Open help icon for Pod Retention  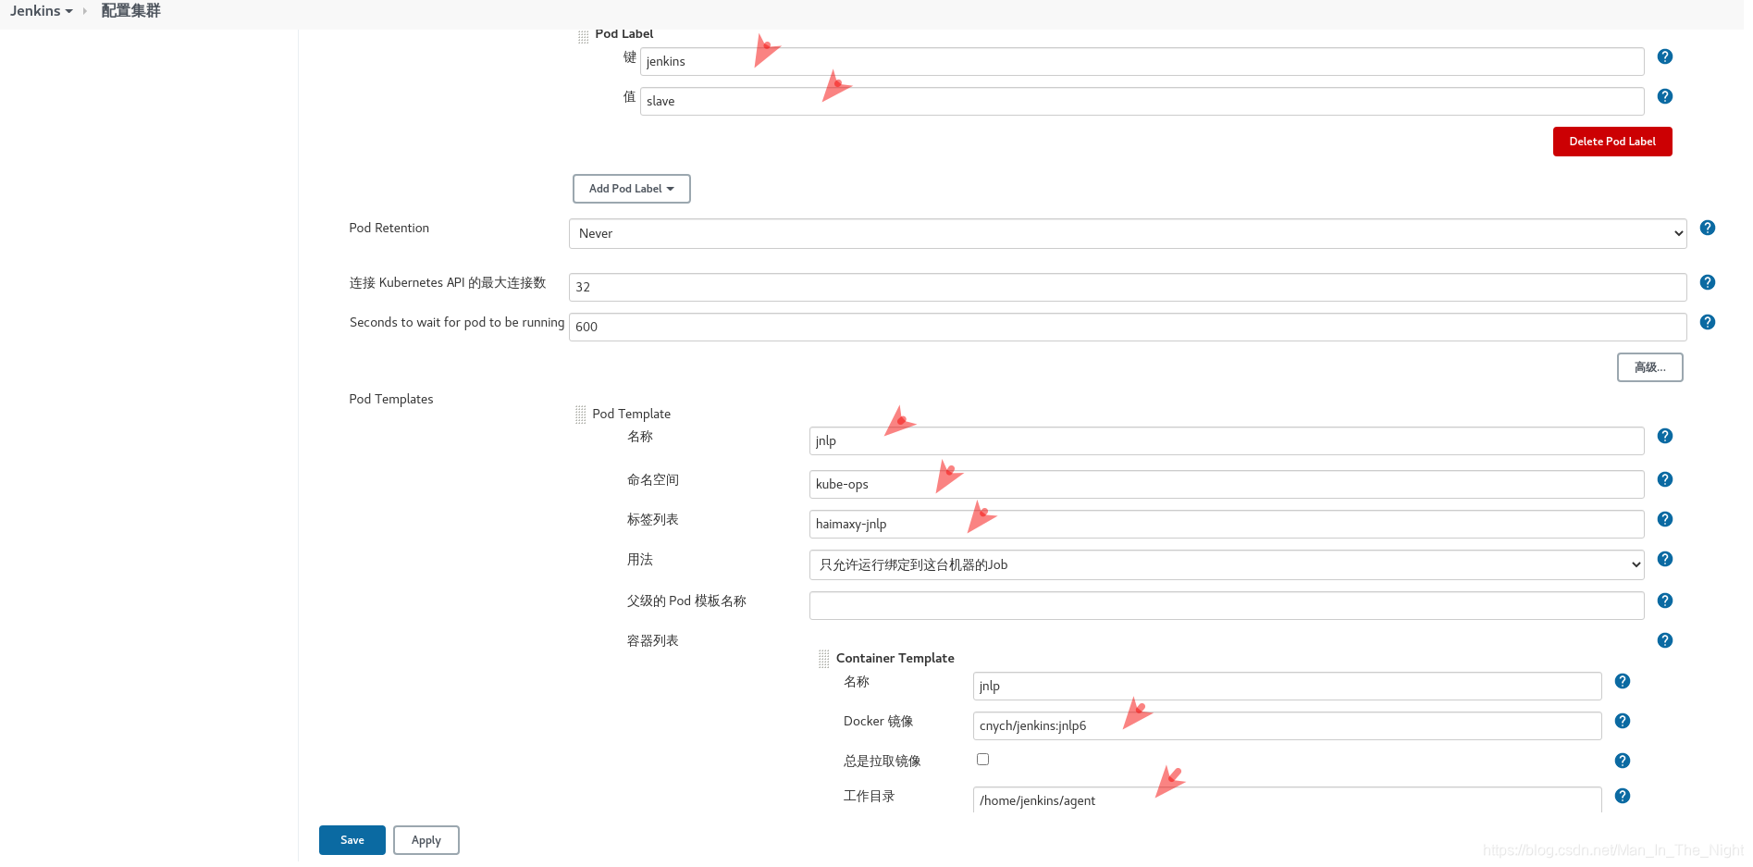(1707, 228)
